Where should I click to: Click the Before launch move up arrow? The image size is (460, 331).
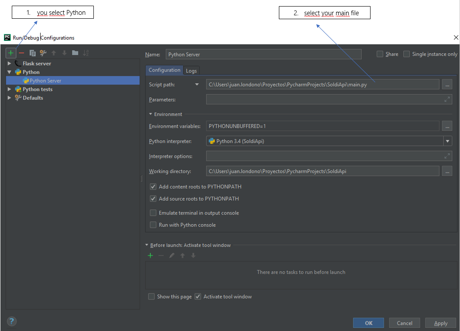click(182, 256)
